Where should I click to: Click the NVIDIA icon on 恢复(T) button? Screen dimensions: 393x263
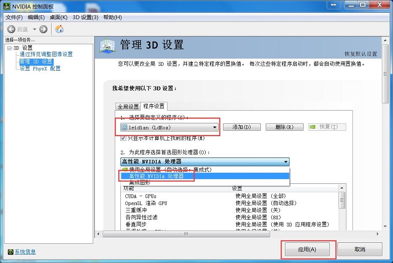(x=312, y=127)
